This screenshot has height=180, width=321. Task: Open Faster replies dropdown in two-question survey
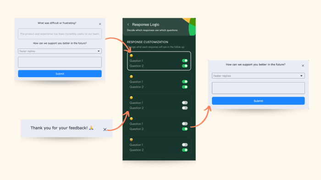point(60,51)
